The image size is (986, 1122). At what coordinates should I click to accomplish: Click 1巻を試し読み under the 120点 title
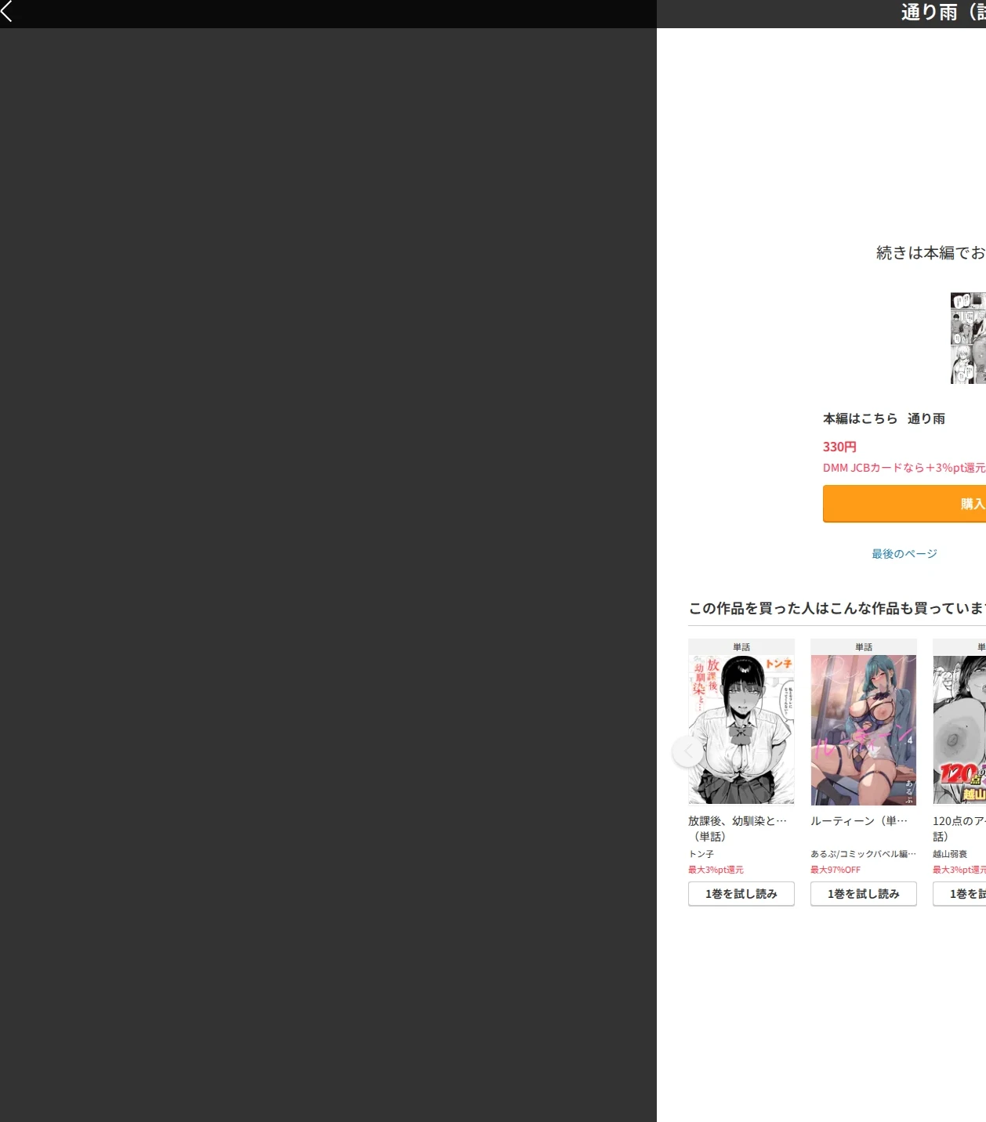click(x=959, y=894)
